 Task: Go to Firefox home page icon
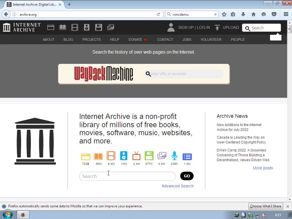(254, 14)
